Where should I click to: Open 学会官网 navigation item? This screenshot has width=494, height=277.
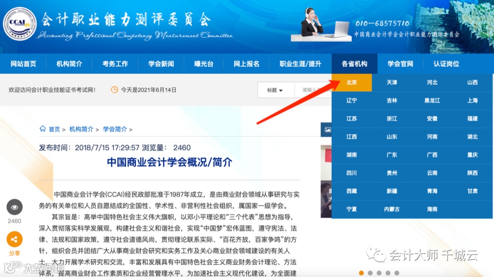coord(400,64)
